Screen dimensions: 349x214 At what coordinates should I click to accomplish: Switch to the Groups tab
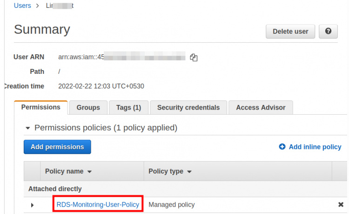[88, 108]
